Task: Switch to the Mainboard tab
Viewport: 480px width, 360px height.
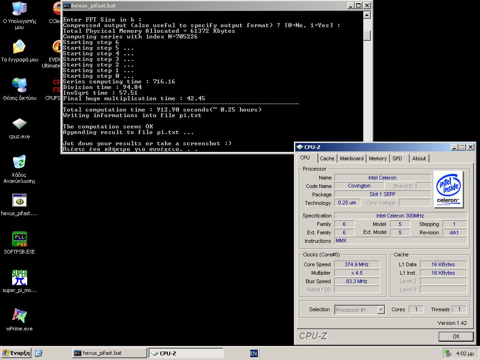Action: tap(352, 158)
